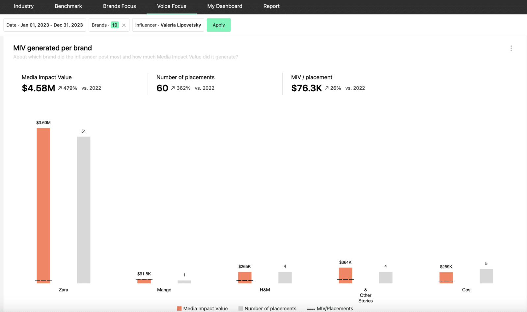
Task: Click & Other Stories orange MIV bar
Action: [x=346, y=275]
